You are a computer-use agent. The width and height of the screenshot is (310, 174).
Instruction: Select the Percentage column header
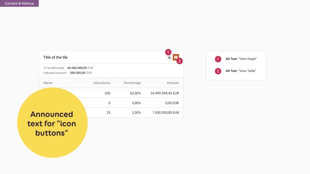coord(132,83)
